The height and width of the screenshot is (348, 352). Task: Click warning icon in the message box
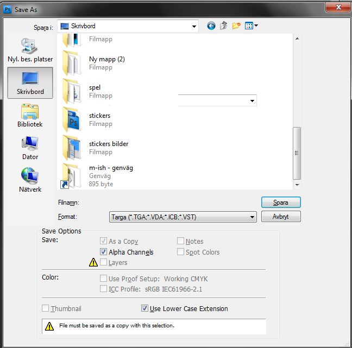pos(49,326)
